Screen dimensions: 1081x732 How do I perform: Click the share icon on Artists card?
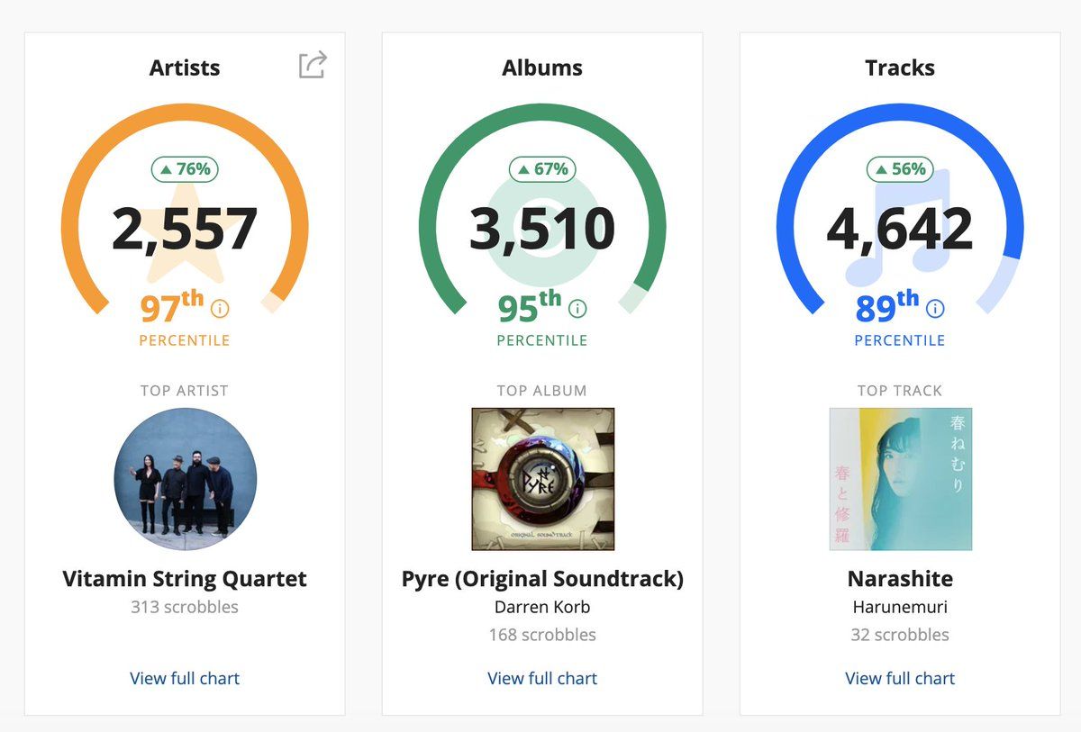[x=313, y=65]
